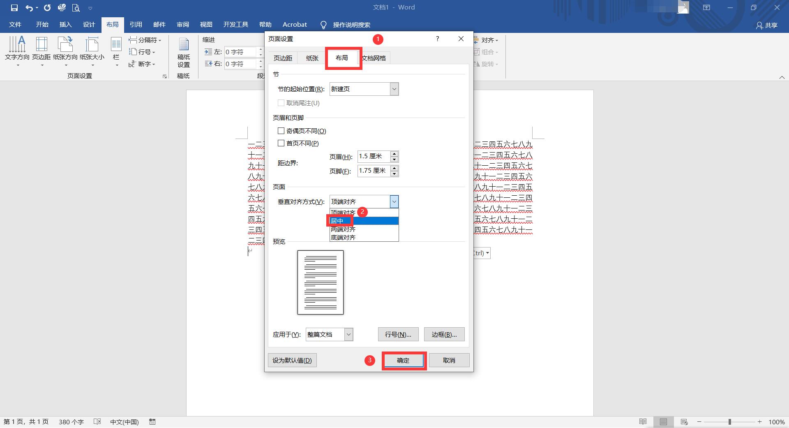Open the 节的起始位置 dropdown
The image size is (789, 428).
364,89
